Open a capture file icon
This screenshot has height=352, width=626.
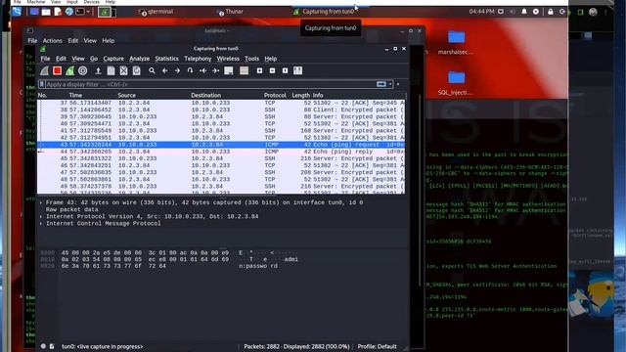pos(98,71)
